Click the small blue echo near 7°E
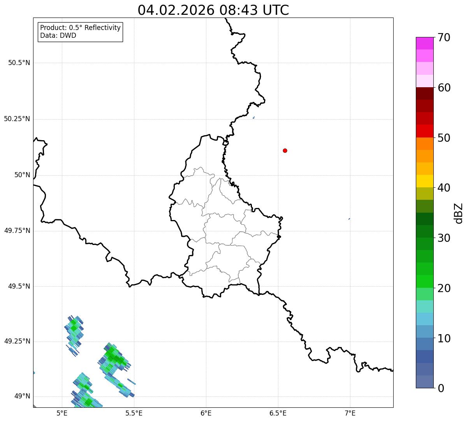Image resolution: width=468 pixels, height=421 pixels. [349, 219]
